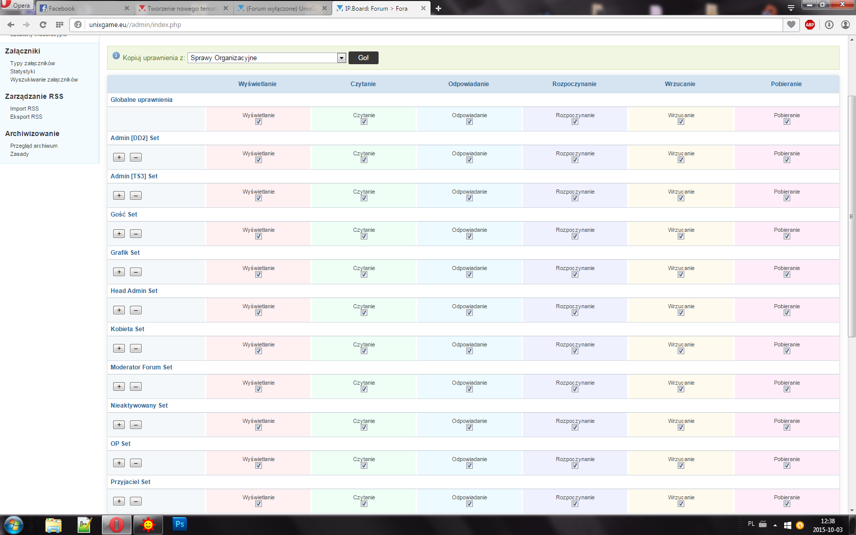Screen dimensions: 856x535
Task: Open the Speed Dial grid icon
Action: pos(60,24)
